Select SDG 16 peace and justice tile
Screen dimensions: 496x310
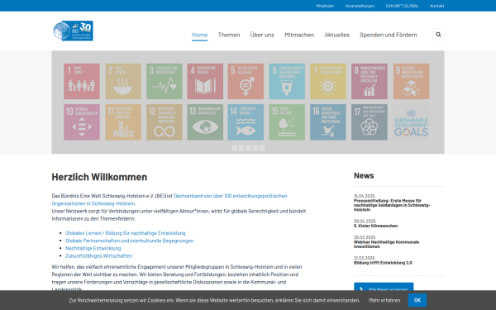[328, 122]
